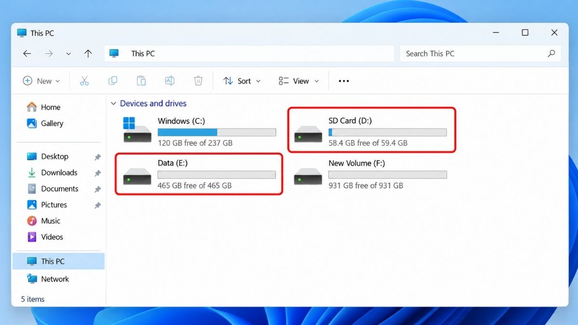578x325 pixels.
Task: Open the New dropdown button
Action: tap(41, 81)
